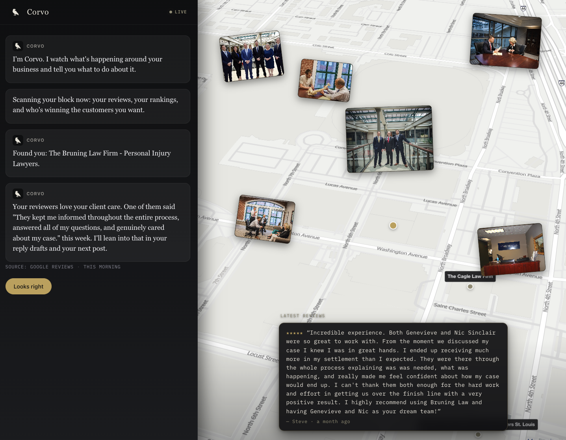
Task: Click the Locust Street map label
Action: pos(263,356)
